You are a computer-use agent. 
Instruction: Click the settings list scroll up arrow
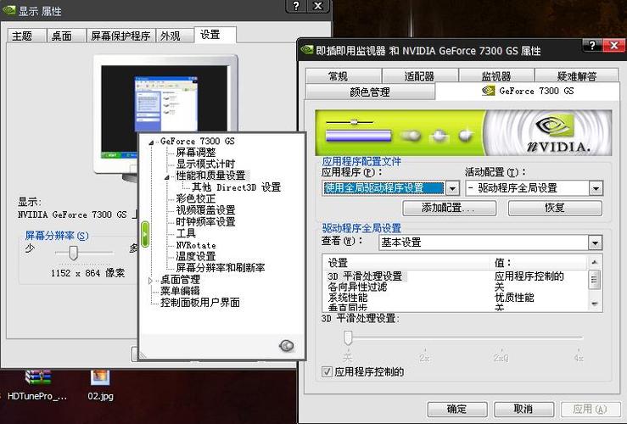pos(594,262)
